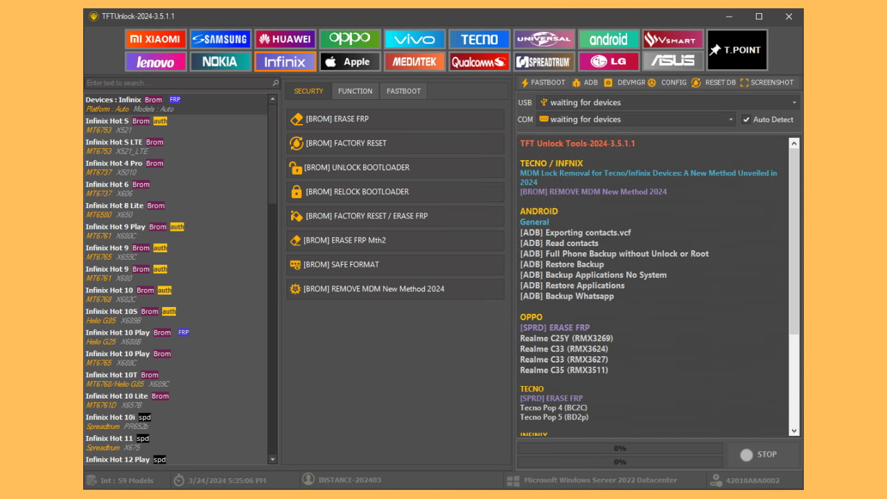
Task: Open the Universal brand tile
Action: (x=544, y=40)
